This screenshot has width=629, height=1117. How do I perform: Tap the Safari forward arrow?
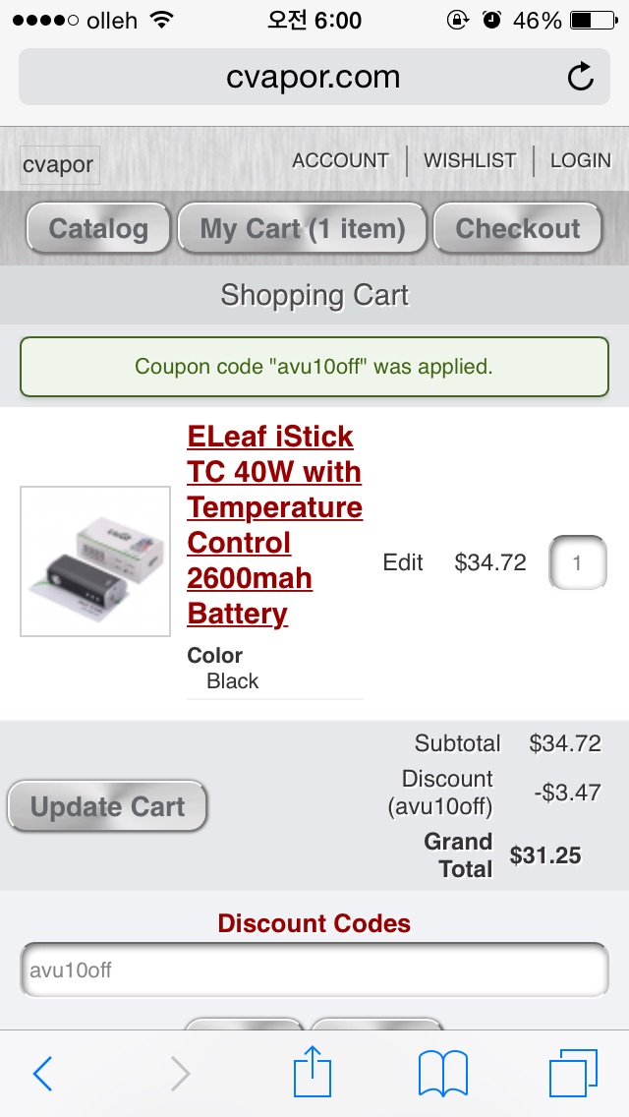180,1074
